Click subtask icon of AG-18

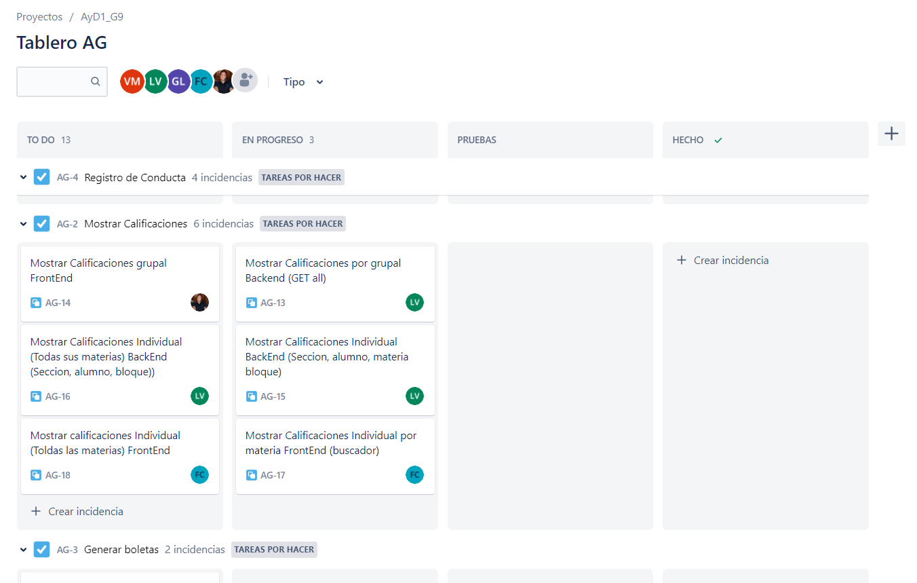pyautogui.click(x=36, y=475)
